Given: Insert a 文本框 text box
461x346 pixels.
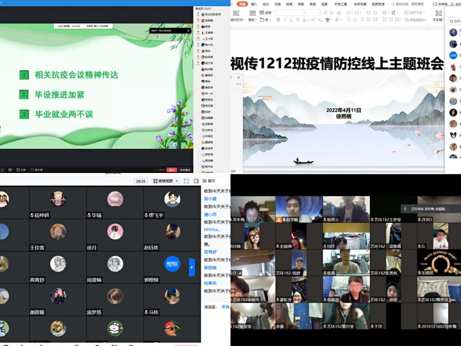Looking at the screenshot, I should (x=438, y=16).
